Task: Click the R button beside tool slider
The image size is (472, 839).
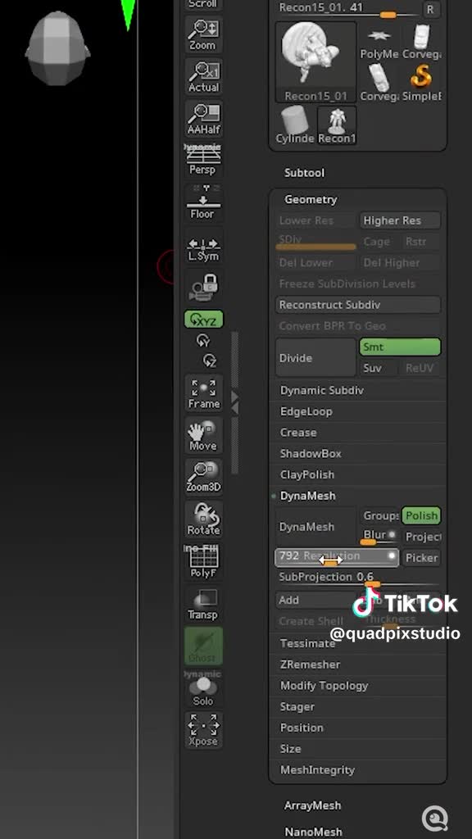Action: point(429,10)
